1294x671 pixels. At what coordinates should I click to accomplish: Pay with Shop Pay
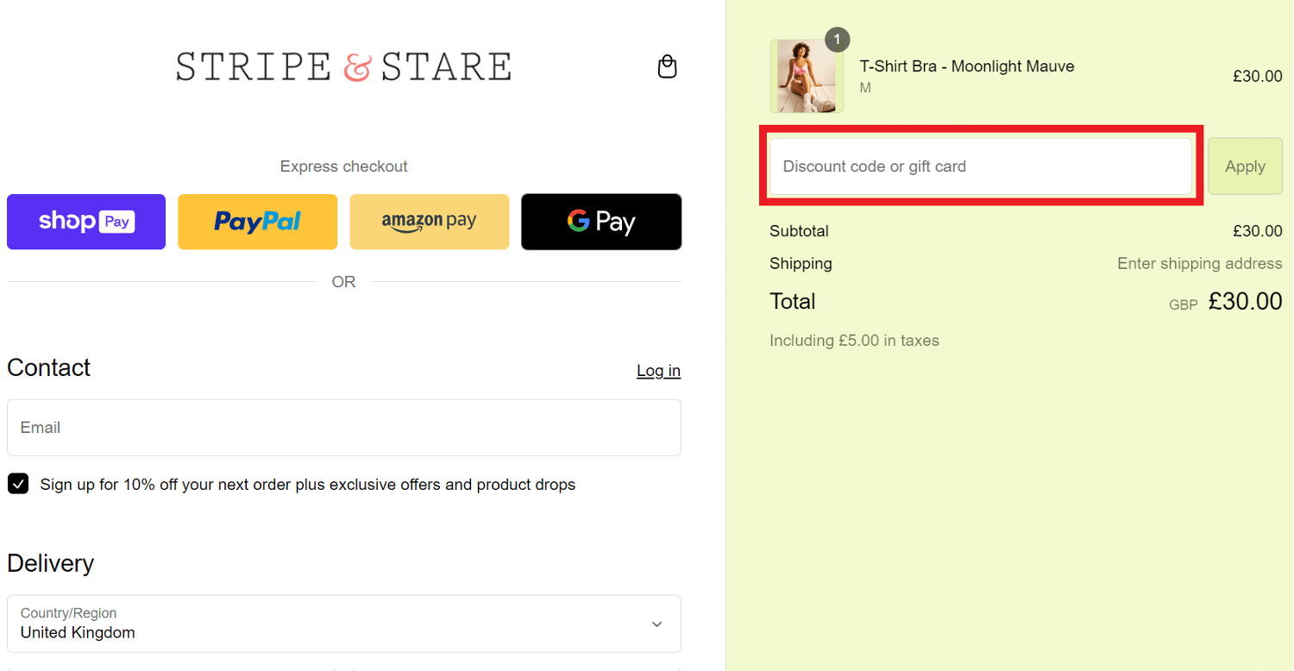86,222
